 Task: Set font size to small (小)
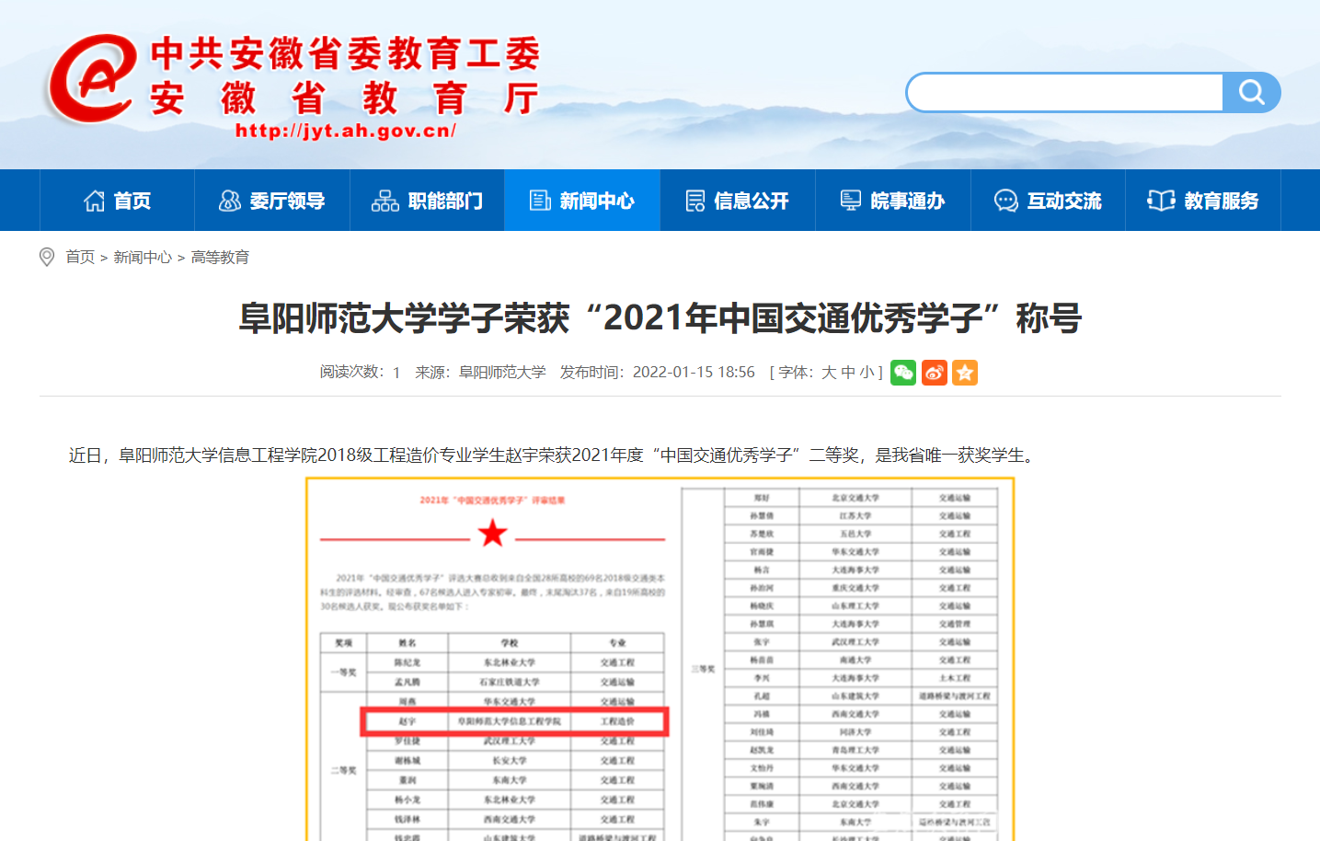click(867, 373)
